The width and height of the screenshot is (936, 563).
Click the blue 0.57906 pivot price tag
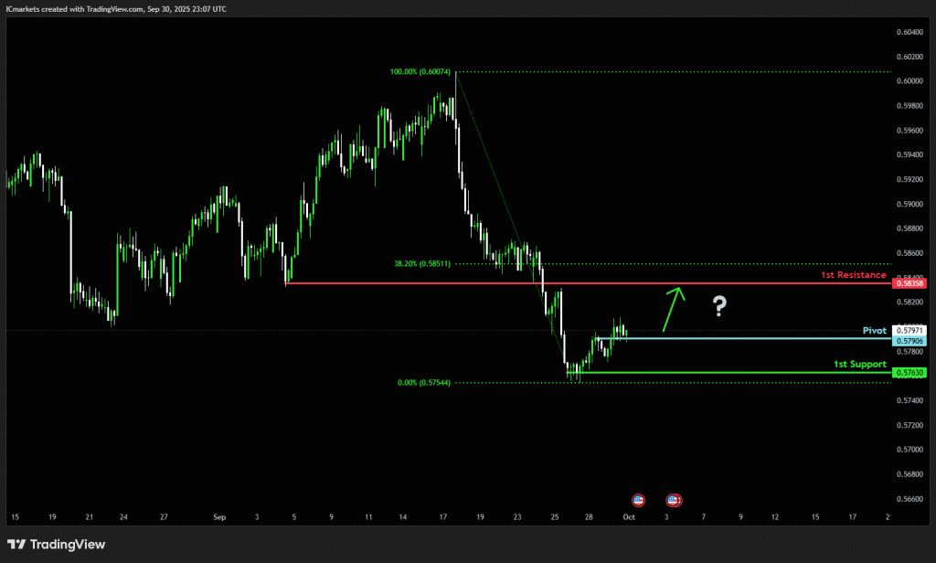click(x=910, y=341)
